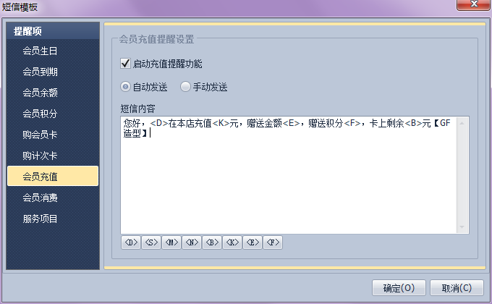This screenshot has width=492, height=304.
Task: Insert the <K> placeholder tag
Action: [232, 242]
